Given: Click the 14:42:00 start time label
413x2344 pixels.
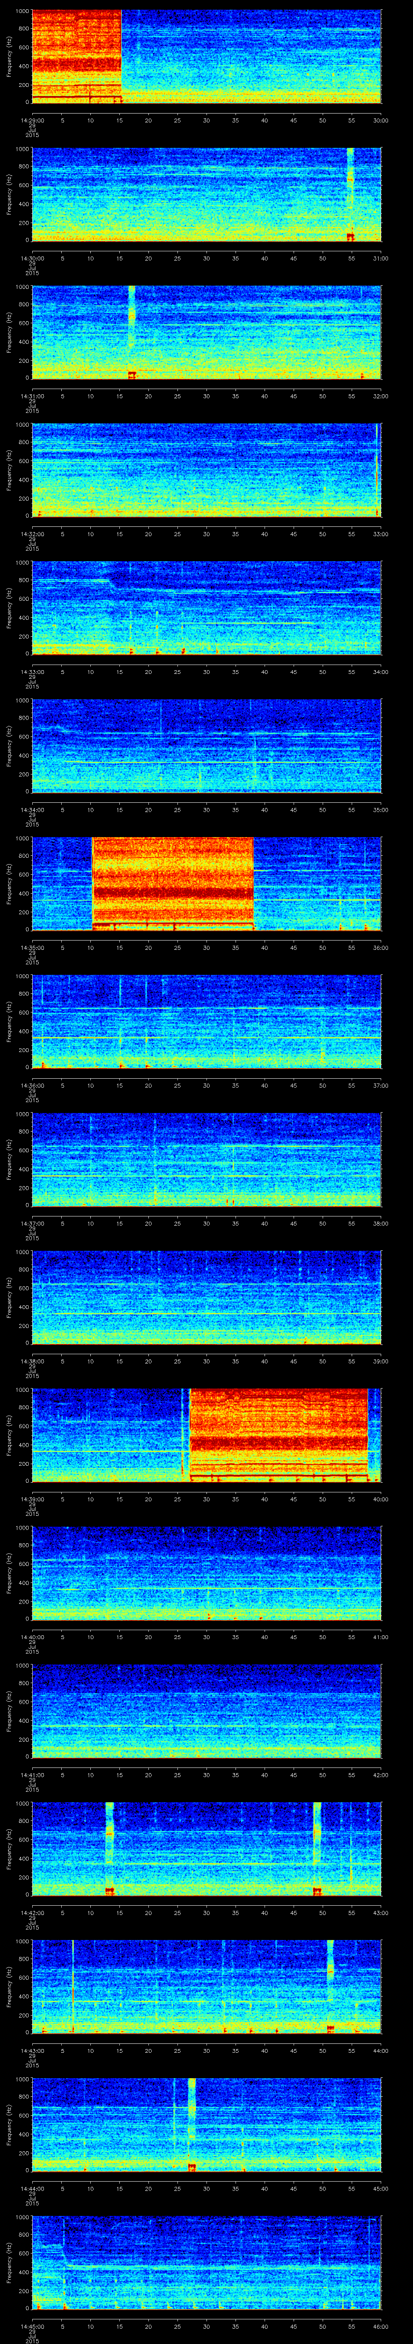Looking at the screenshot, I should click(32, 1912).
